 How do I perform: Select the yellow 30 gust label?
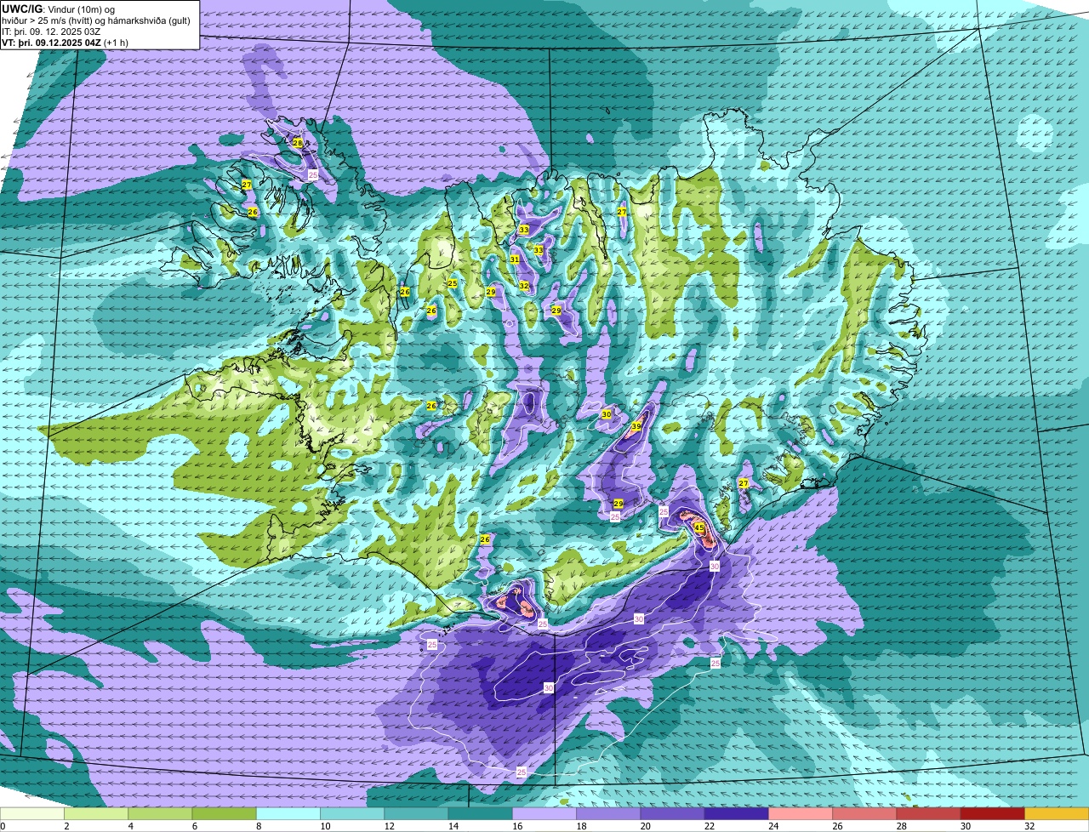pos(607,414)
